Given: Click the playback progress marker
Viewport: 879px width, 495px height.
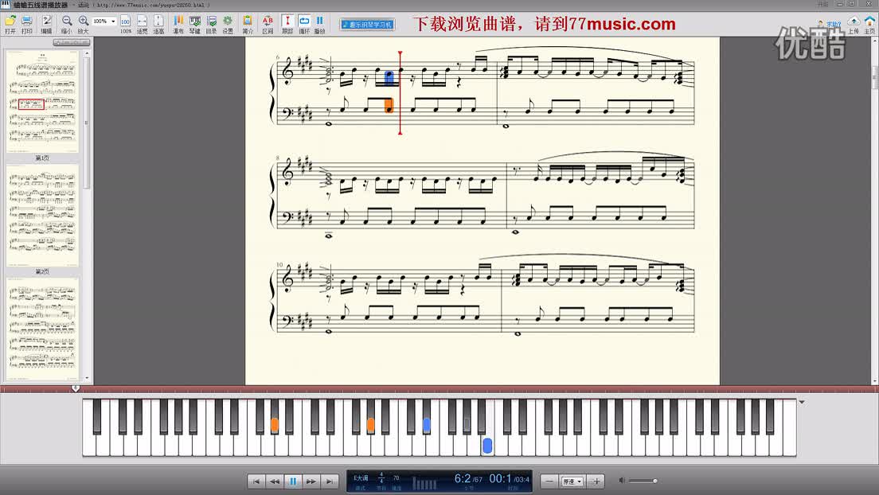Looking at the screenshot, I should pos(76,388).
